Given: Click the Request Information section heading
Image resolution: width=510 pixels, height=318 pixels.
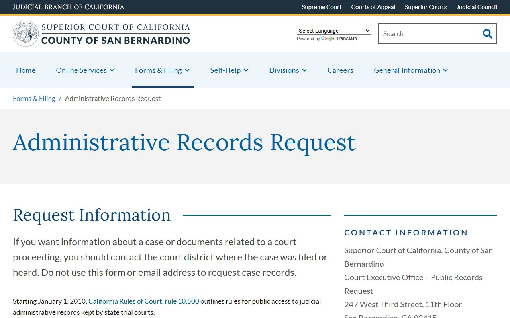Looking at the screenshot, I should [x=92, y=215].
